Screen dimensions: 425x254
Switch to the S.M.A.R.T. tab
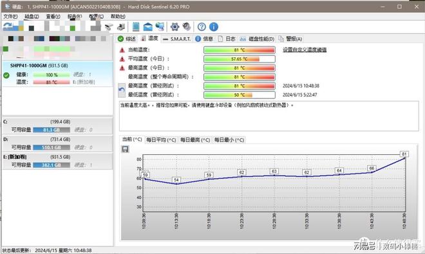177,39
